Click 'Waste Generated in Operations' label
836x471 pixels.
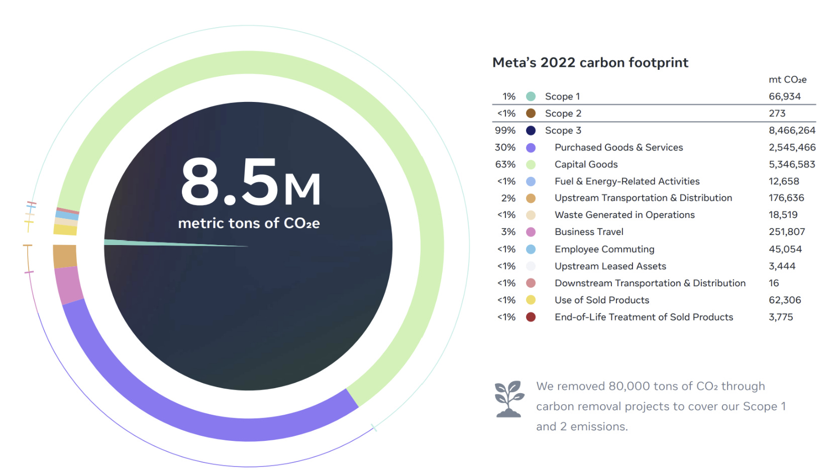pyautogui.click(x=624, y=215)
